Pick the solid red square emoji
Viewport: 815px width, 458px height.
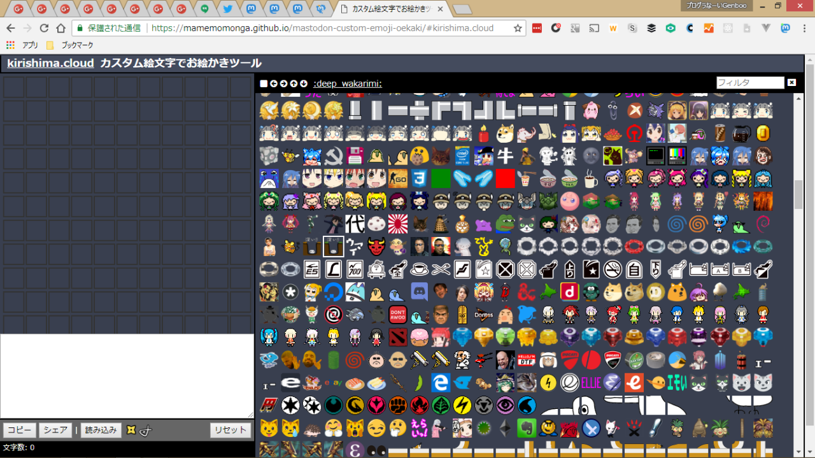(505, 178)
